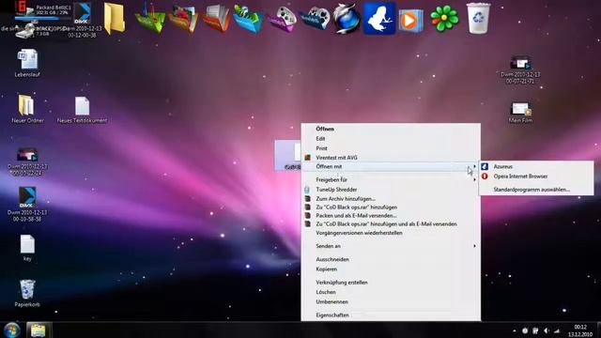601x338 pixels.
Task: Select the key text file
Action: pyautogui.click(x=27, y=248)
